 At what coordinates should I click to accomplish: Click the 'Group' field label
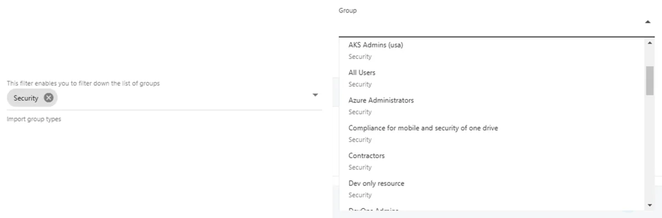(348, 10)
